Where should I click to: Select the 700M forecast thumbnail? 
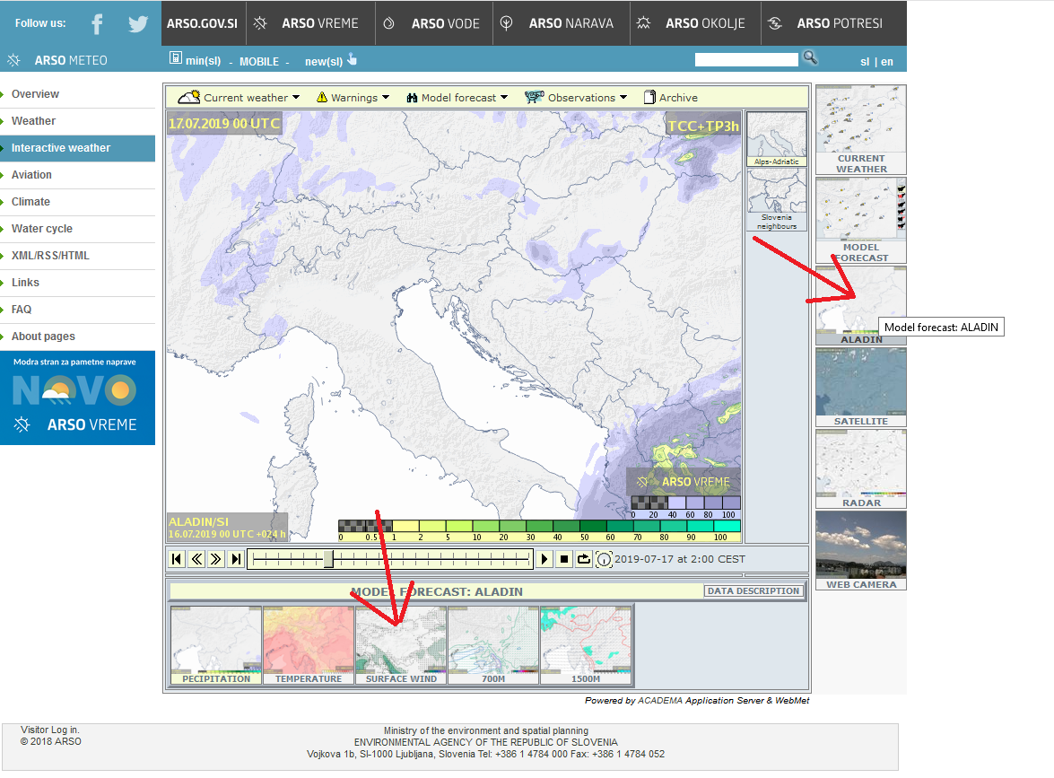(x=493, y=645)
